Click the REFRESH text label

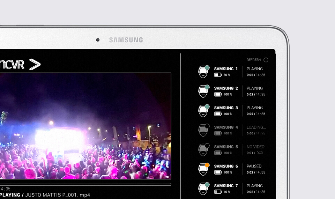pos(254,60)
